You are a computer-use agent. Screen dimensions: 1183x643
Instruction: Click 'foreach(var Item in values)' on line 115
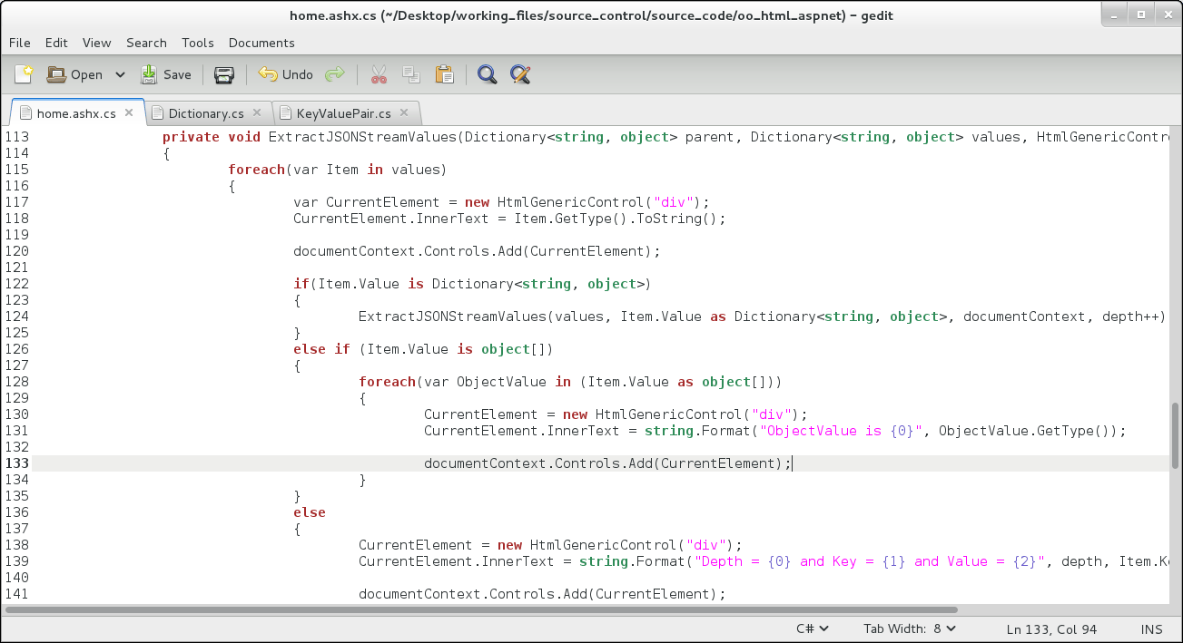tap(337, 170)
